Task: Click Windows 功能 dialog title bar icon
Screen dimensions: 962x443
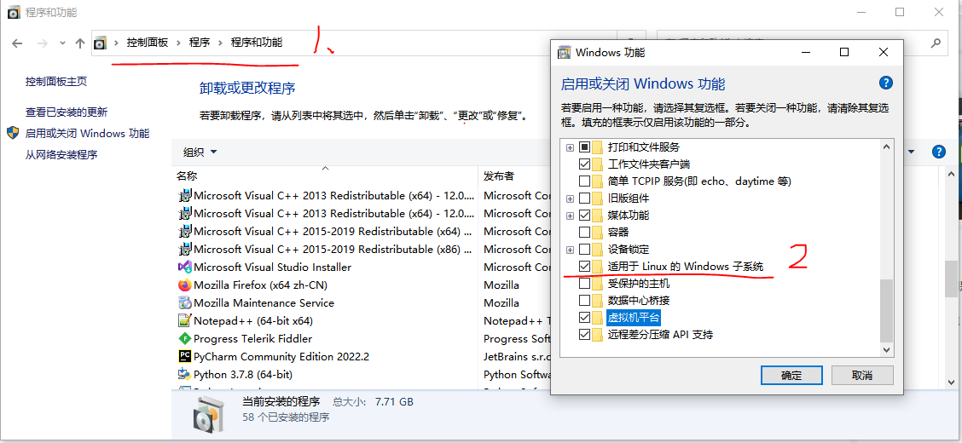Action: [564, 53]
